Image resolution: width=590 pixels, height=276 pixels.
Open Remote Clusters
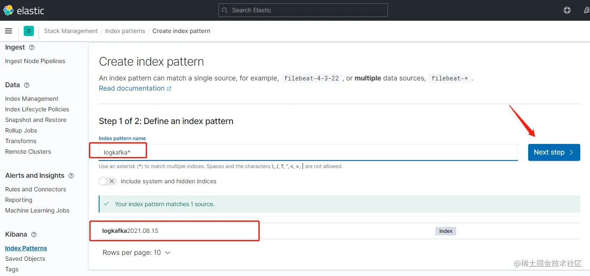(28, 152)
